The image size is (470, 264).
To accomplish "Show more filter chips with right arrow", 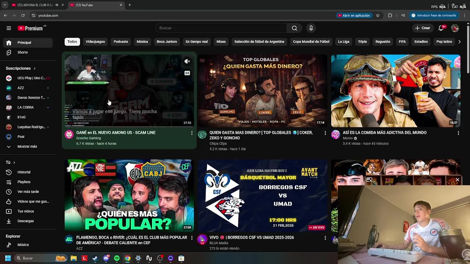I will point(459,42).
